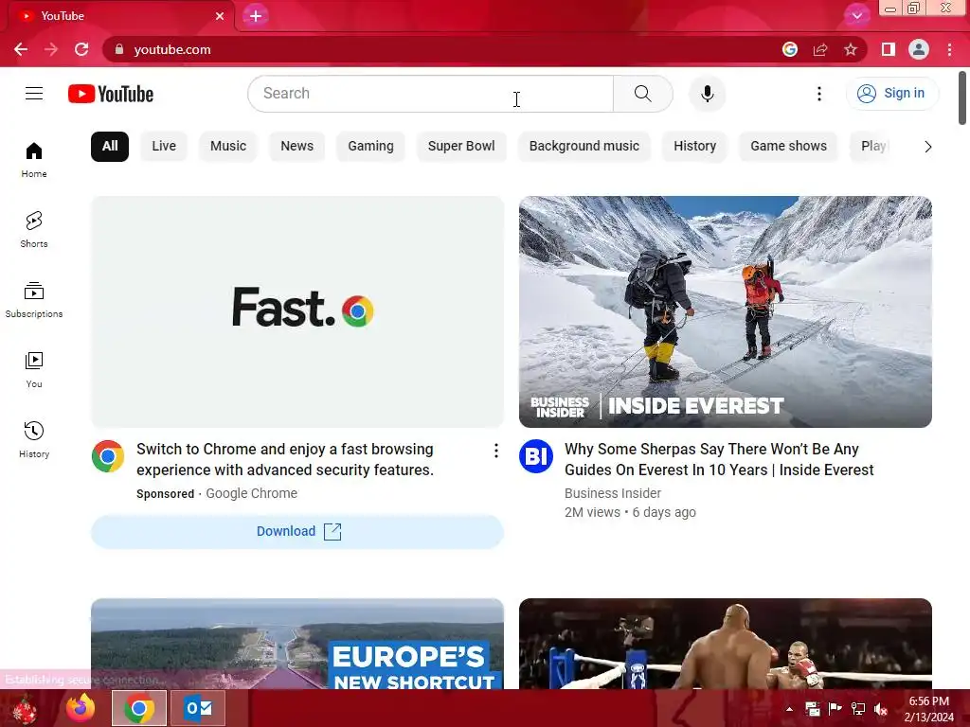
Task: Select the History filter chip
Action: point(694,147)
